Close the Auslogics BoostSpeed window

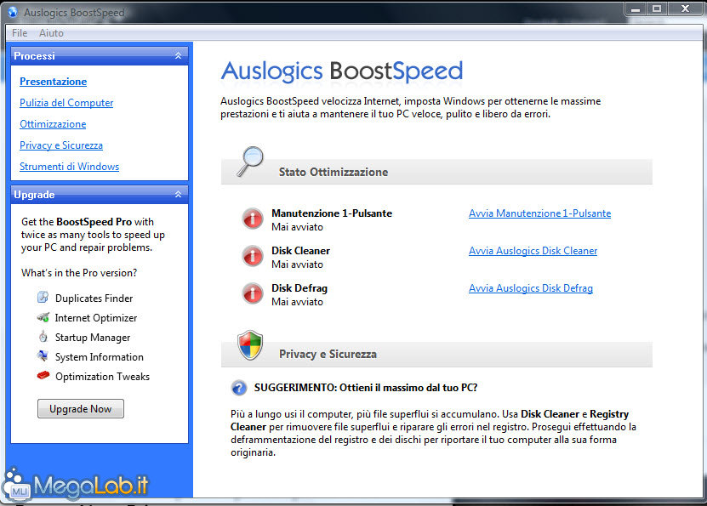tap(685, 9)
